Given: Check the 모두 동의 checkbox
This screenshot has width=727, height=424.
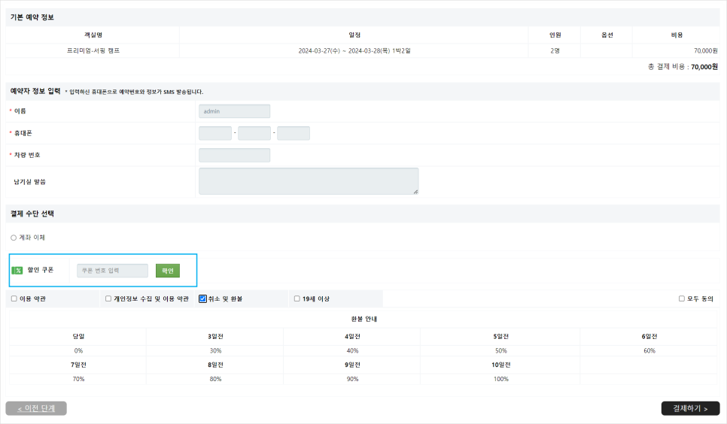Looking at the screenshot, I should (682, 299).
